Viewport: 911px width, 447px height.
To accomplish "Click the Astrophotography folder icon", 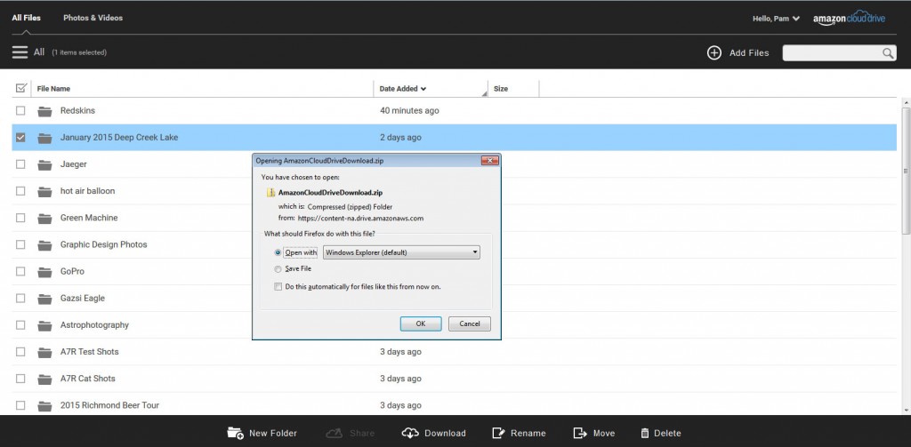I will (x=44, y=325).
